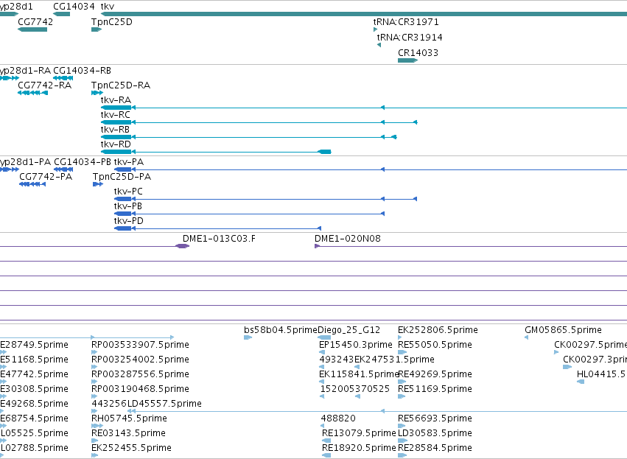Open the HL04415 EST label
The width and height of the screenshot is (627, 459).
pyautogui.click(x=601, y=374)
